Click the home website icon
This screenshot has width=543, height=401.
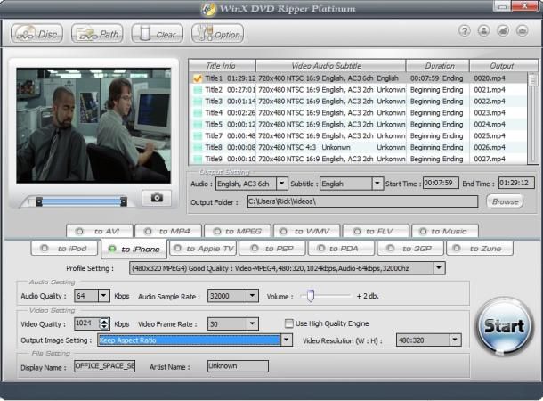coord(503,31)
